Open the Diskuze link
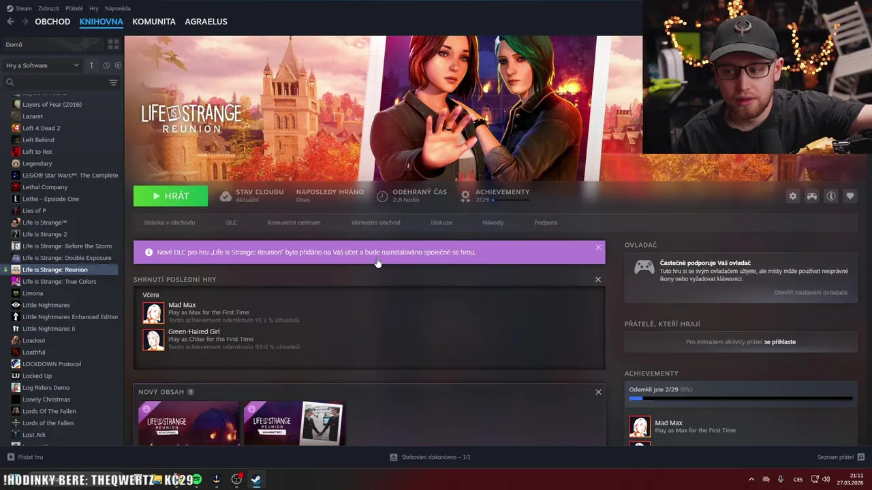The width and height of the screenshot is (872, 490). pos(441,223)
